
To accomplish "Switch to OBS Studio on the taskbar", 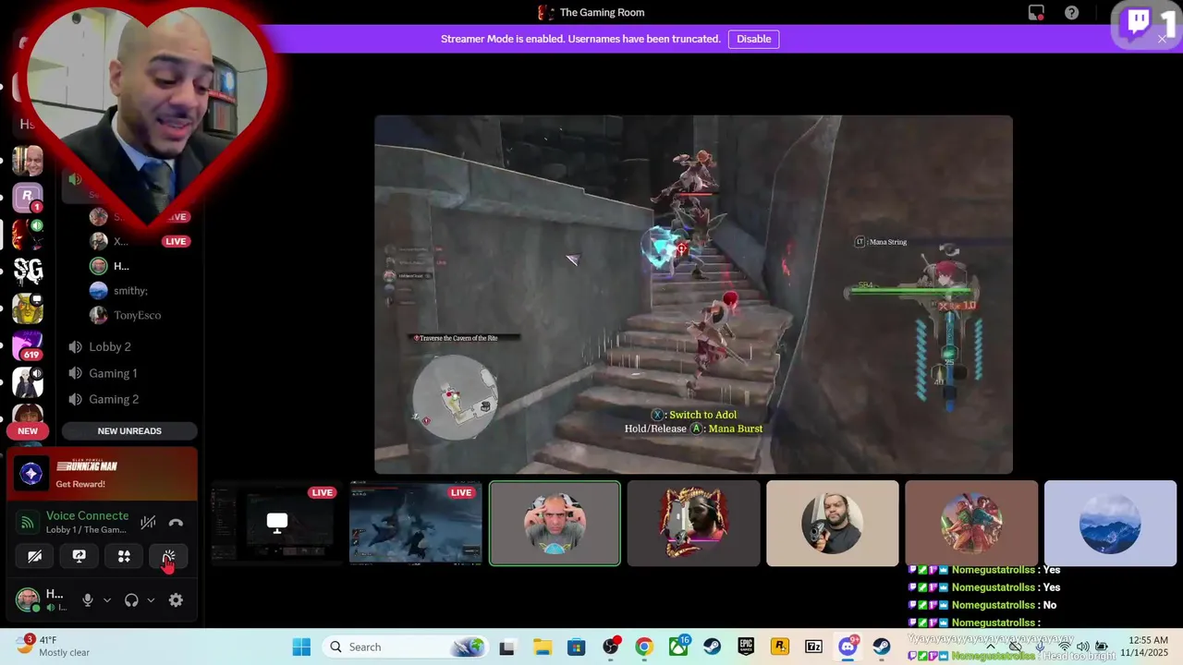I will point(611,647).
